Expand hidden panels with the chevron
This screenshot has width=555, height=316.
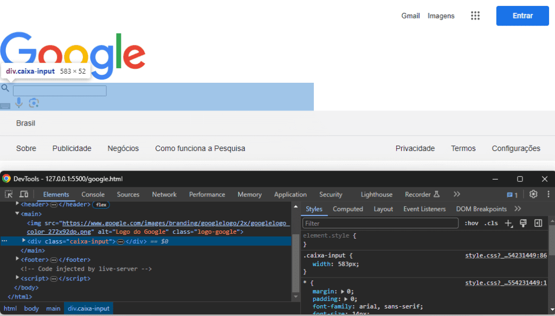pos(457,194)
